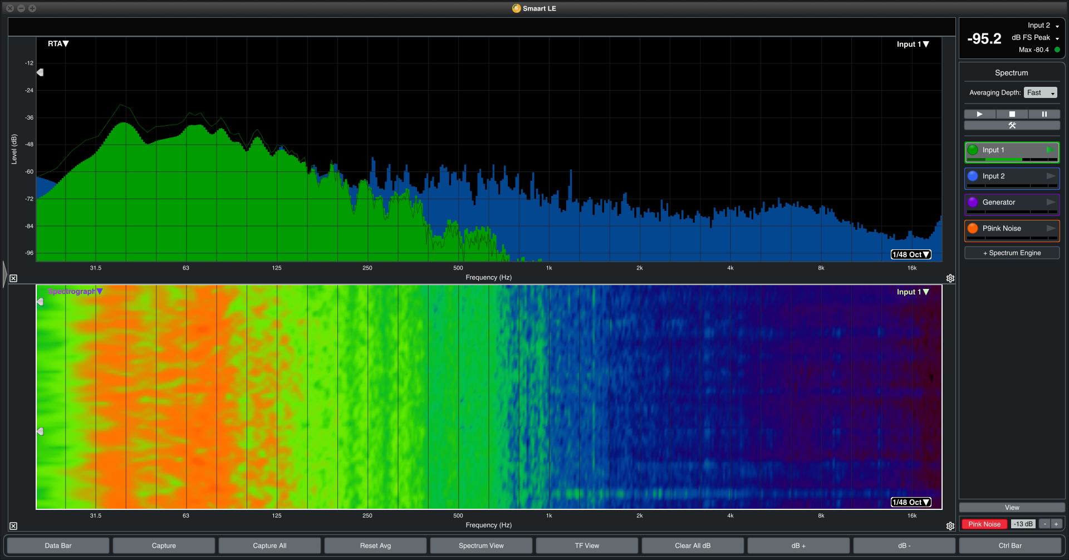Add a new Spectrum Engine
Viewport: 1069px width, 560px height.
1012,253
